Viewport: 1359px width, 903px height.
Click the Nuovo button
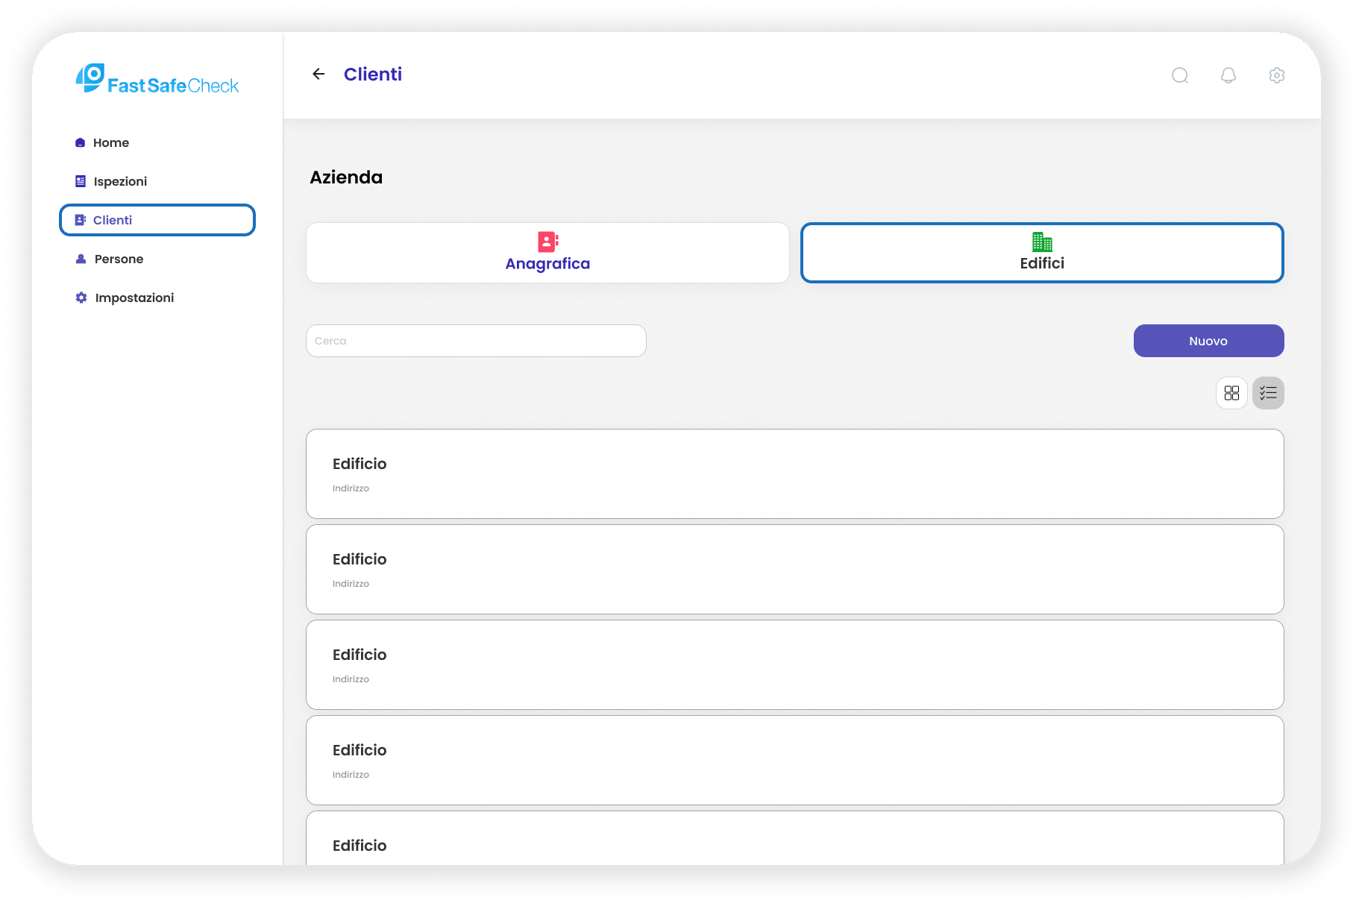tap(1208, 341)
